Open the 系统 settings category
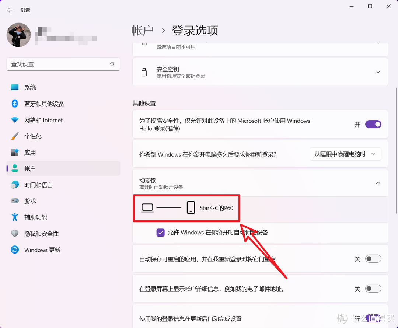Screen dimensions: 398x328 point(63,87)
